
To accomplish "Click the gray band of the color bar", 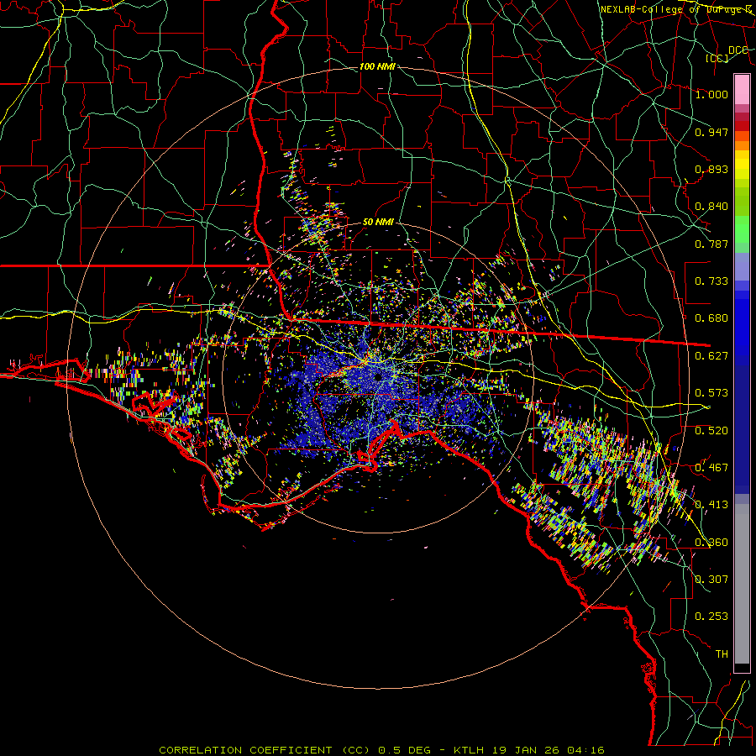I will tap(742, 584).
